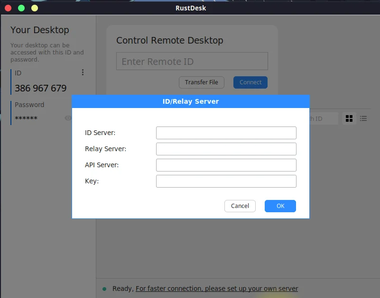Click in the Key field
380x298 pixels.
coord(226,181)
